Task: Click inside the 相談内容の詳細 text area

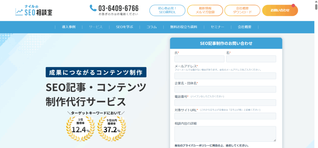Action: tap(225, 133)
